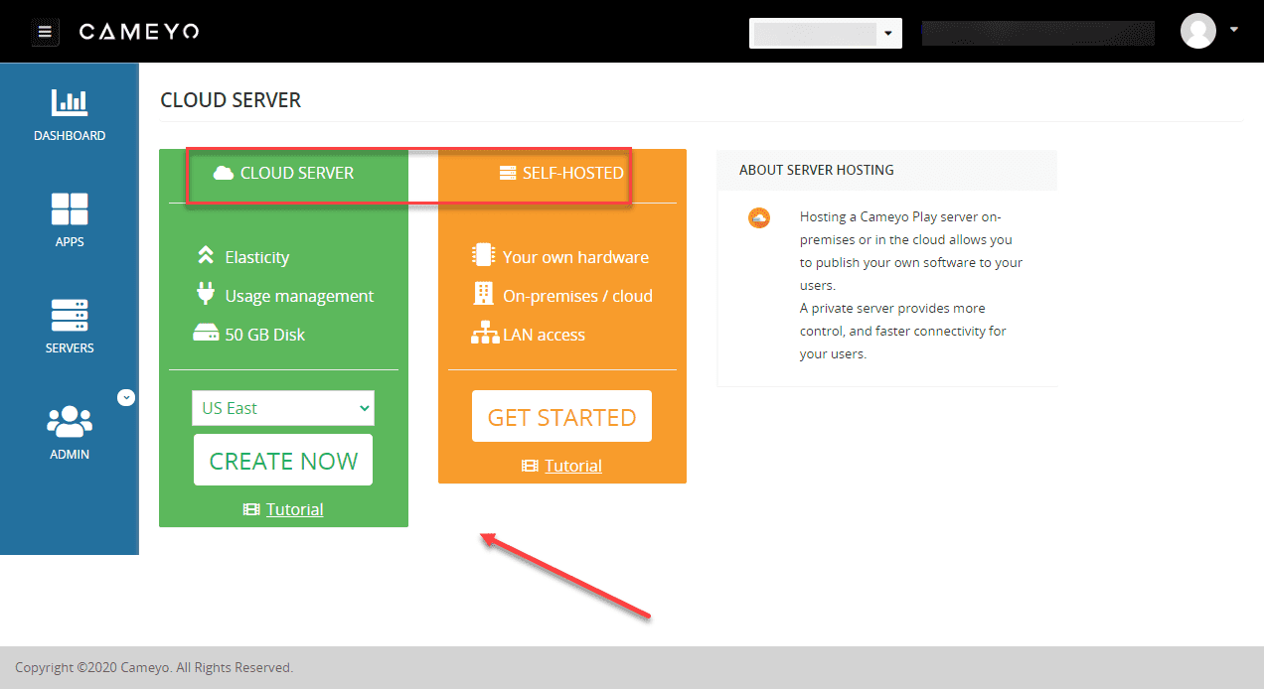
Task: Click the LAN access icon
Action: 484,334
